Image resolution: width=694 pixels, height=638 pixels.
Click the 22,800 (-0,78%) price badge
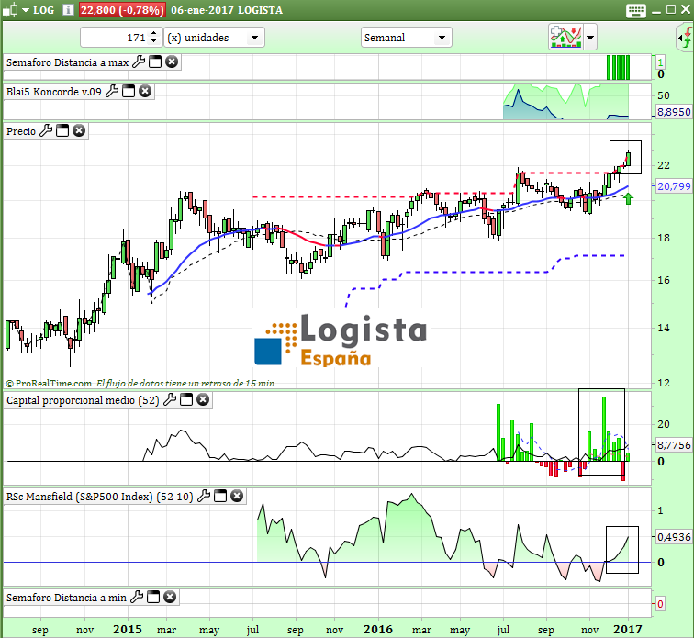pyautogui.click(x=122, y=10)
